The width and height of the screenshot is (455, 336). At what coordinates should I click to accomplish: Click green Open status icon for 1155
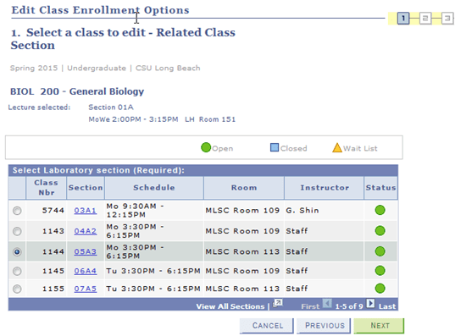click(x=380, y=289)
